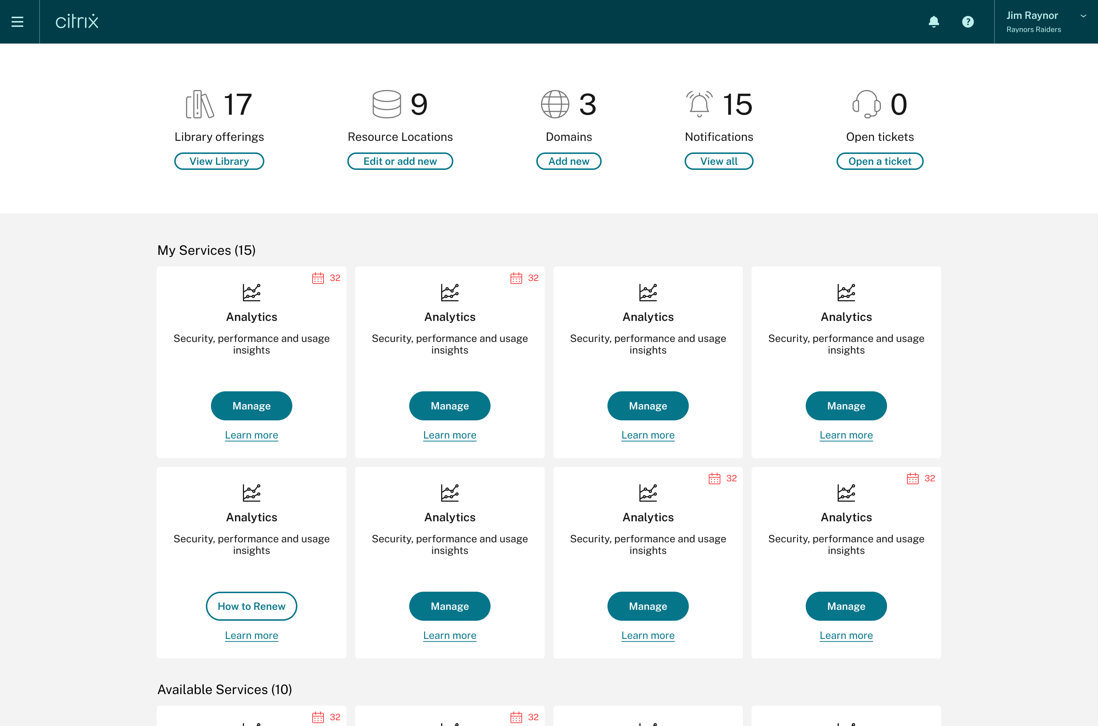The width and height of the screenshot is (1098, 726).
Task: Click Analytics chart icon on fourth service card
Action: 846,293
